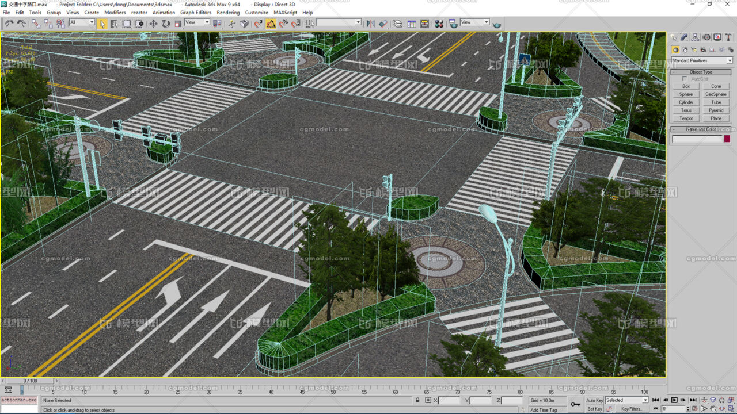Activate Select and Uniform Scale tool
The height and width of the screenshot is (414, 737).
pyautogui.click(x=178, y=24)
